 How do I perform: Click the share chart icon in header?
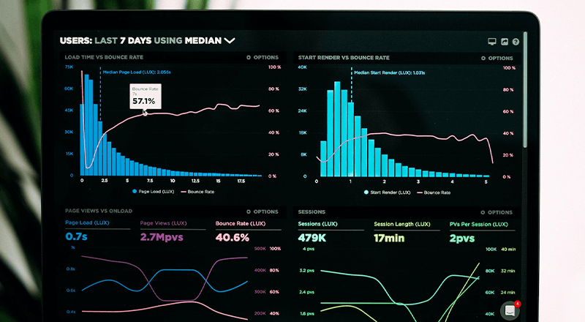[x=505, y=42]
